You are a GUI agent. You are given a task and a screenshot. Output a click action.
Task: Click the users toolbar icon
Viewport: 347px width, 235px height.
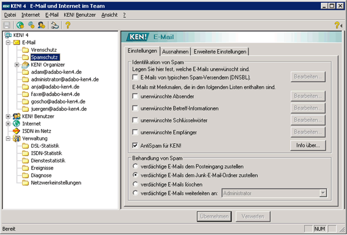(42, 25)
